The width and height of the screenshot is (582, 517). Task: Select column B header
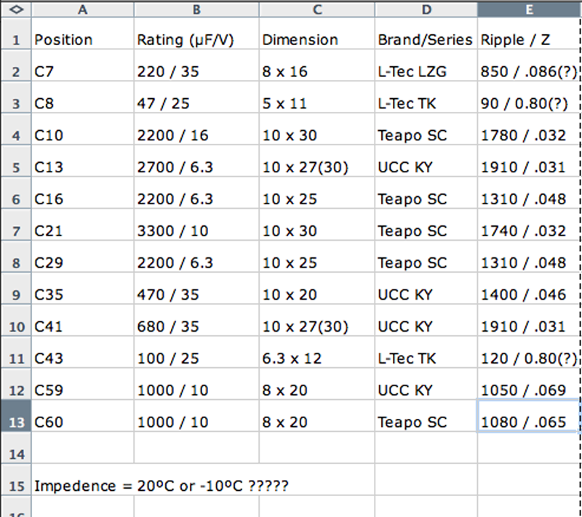click(x=196, y=9)
